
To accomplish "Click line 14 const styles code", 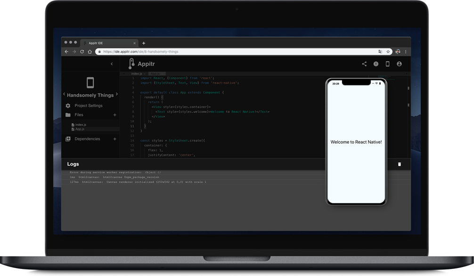I will (172, 140).
